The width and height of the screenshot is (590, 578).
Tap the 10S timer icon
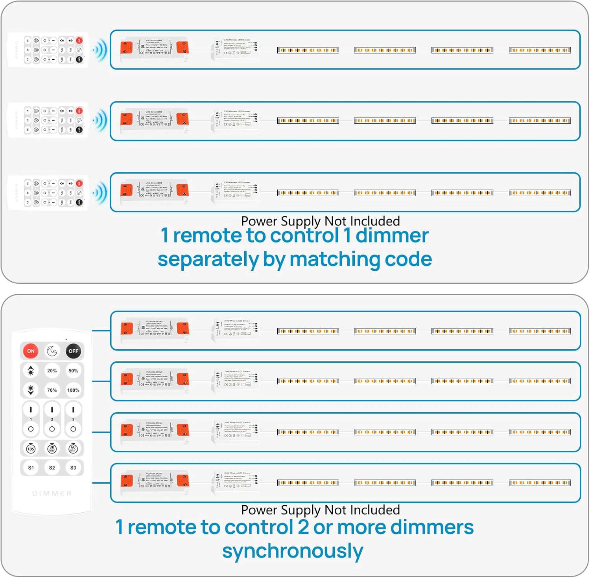coord(31,448)
